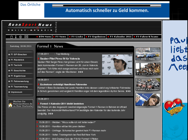Select F1 Ergebnisse in sidebar
This screenshot has height=140, width=188.
[x=21, y=76]
